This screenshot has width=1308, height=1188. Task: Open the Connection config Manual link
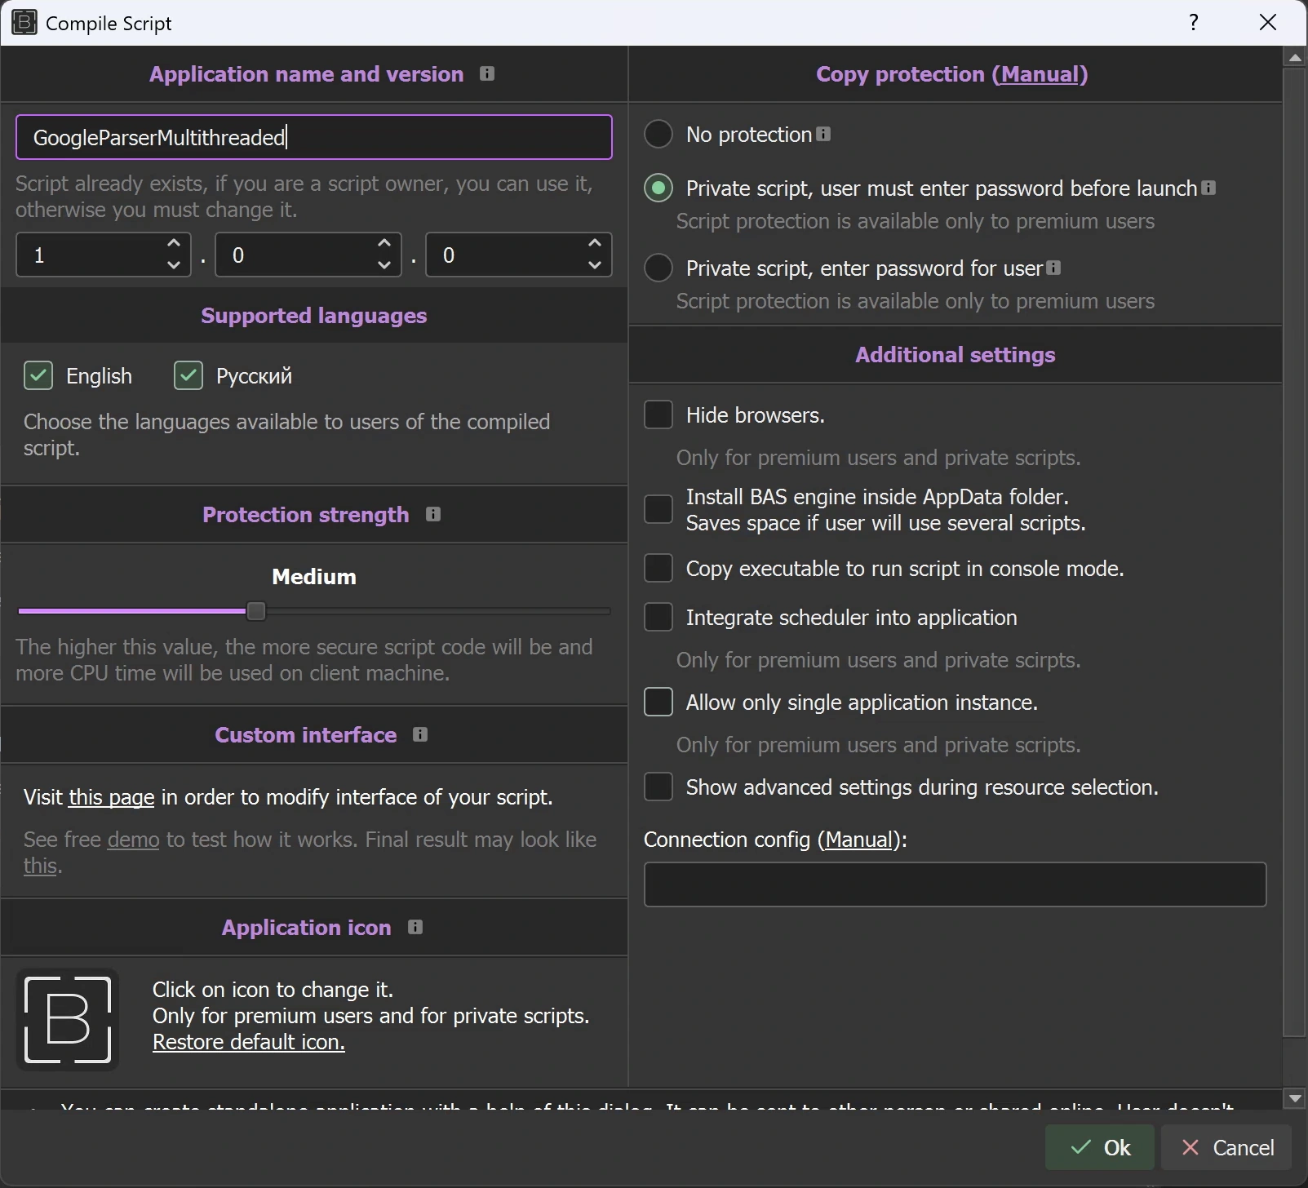point(858,840)
